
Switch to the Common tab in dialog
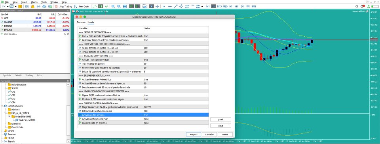tap(81, 22)
